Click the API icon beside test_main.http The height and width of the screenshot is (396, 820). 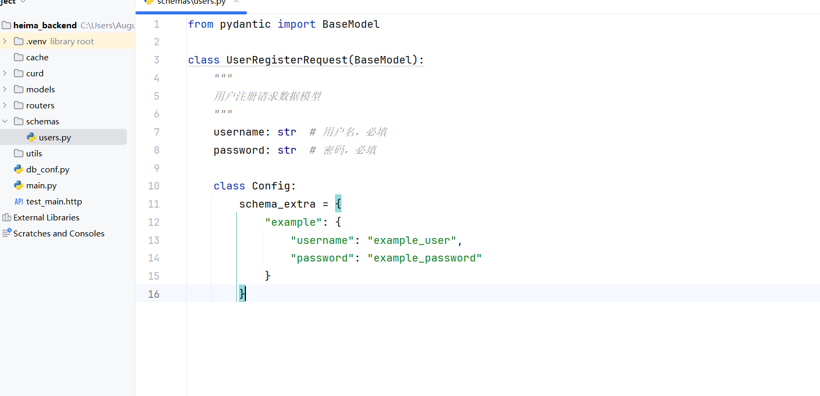coord(19,201)
